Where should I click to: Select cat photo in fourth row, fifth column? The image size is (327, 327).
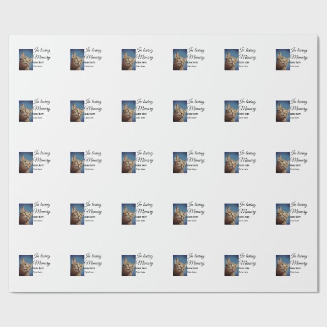[x=231, y=212]
